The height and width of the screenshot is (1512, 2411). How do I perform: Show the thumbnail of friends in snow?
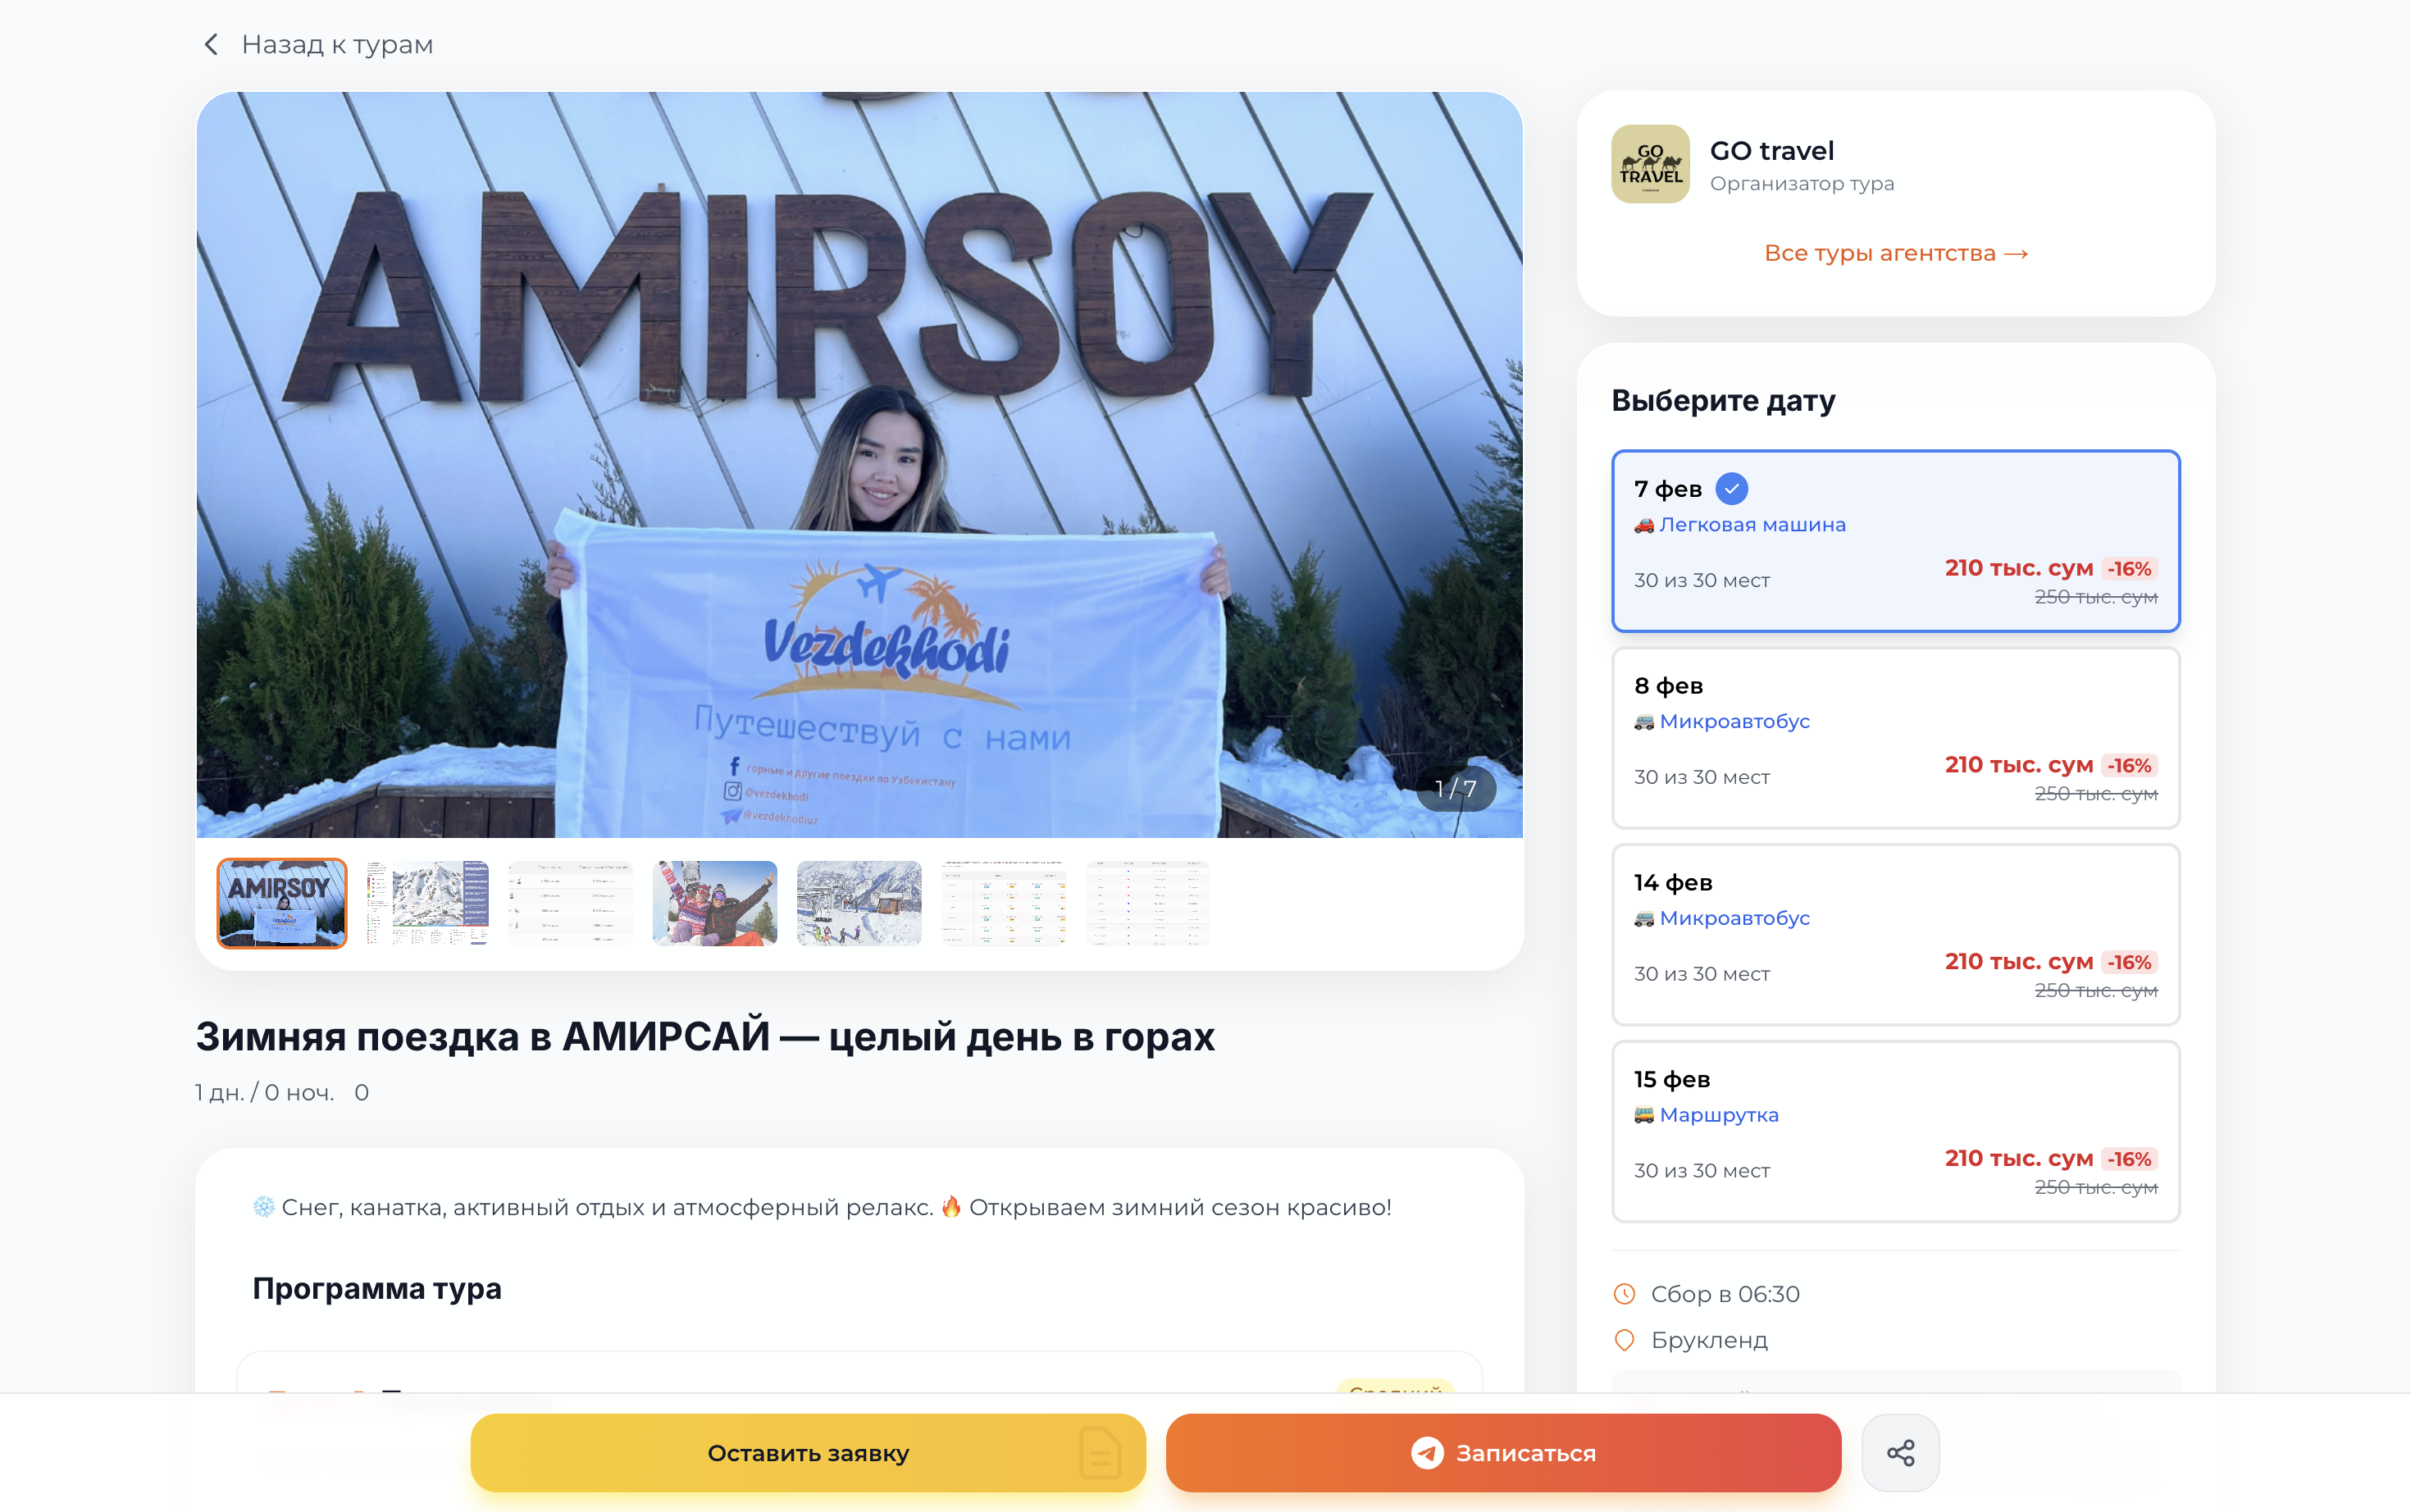point(715,903)
